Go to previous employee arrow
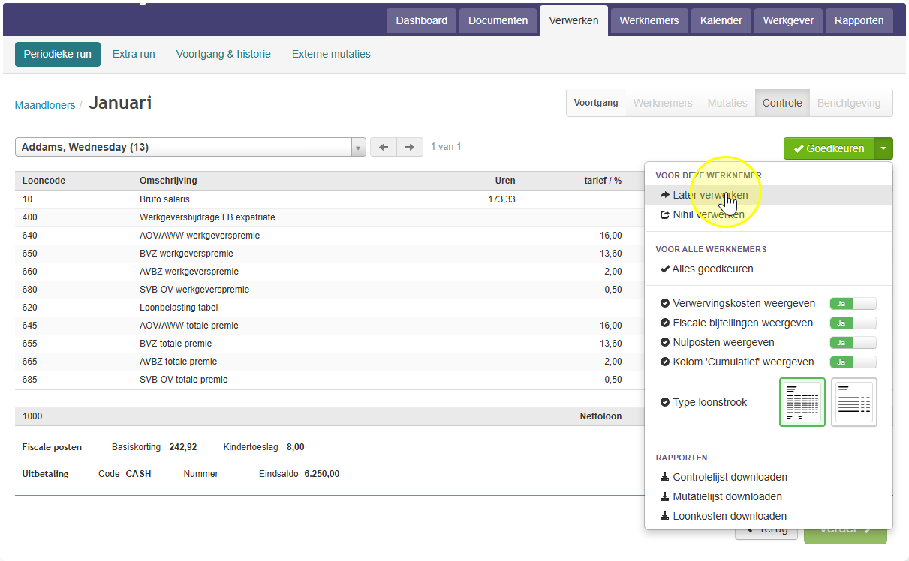 (384, 147)
